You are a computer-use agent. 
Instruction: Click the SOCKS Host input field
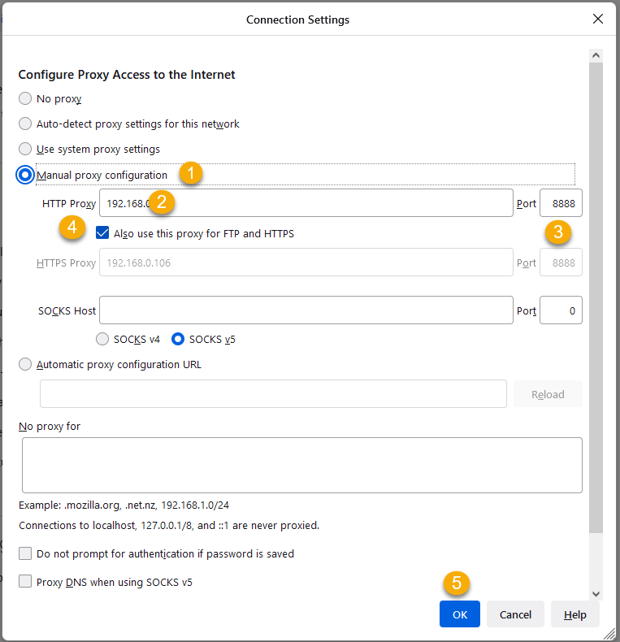point(306,310)
